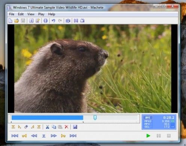This screenshot has width=186, height=146.
Task: Copy the selection using the copy icon
Action: [x=54, y=127]
